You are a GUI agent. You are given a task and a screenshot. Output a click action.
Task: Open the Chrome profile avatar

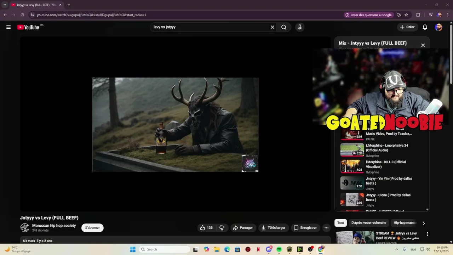click(439, 15)
